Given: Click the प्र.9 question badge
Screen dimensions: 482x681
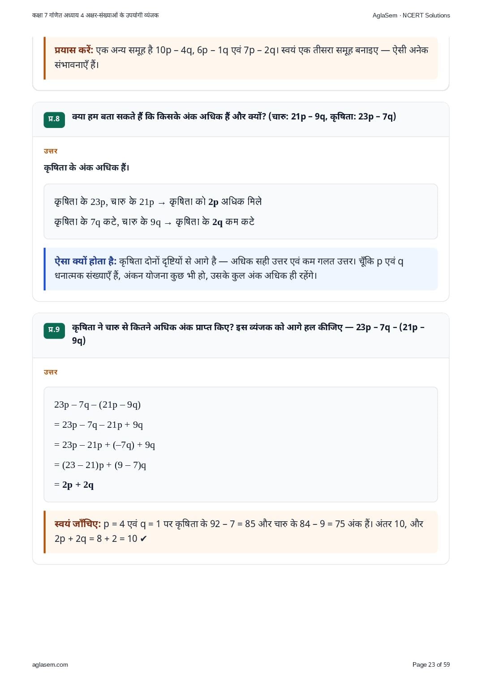Looking at the screenshot, I should click(x=54, y=330).
